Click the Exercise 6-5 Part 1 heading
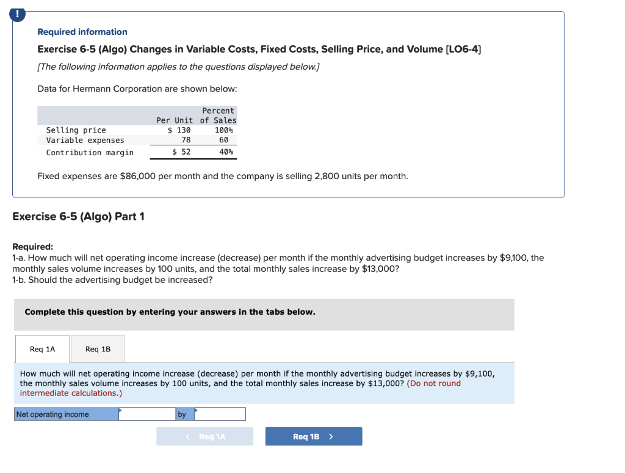The width and height of the screenshot is (625, 473). click(x=78, y=216)
